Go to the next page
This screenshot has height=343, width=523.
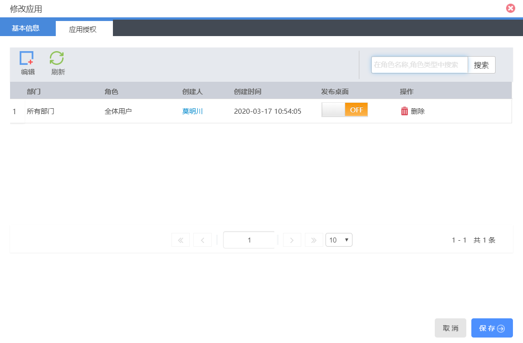292,240
